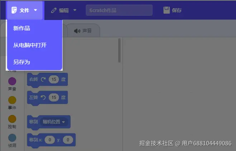
Task: Select the yellow 事件 category circle
Action: pyautogui.click(x=12, y=100)
